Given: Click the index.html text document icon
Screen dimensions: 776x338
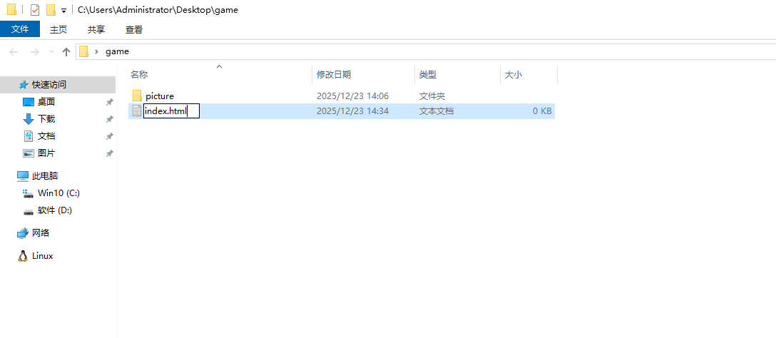Looking at the screenshot, I should pos(138,111).
